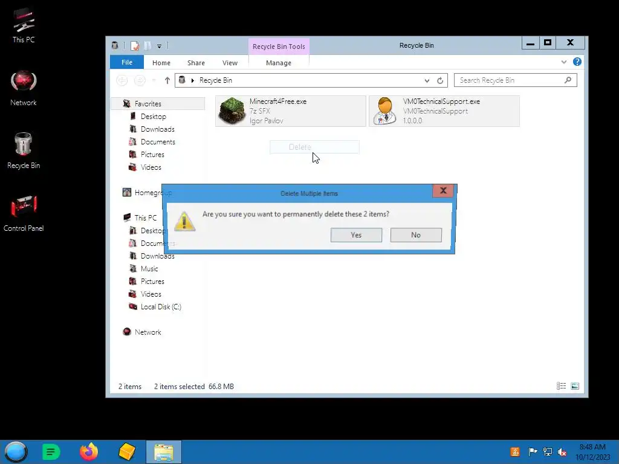Go back with the Back arrow
619x464 pixels.
point(122,80)
